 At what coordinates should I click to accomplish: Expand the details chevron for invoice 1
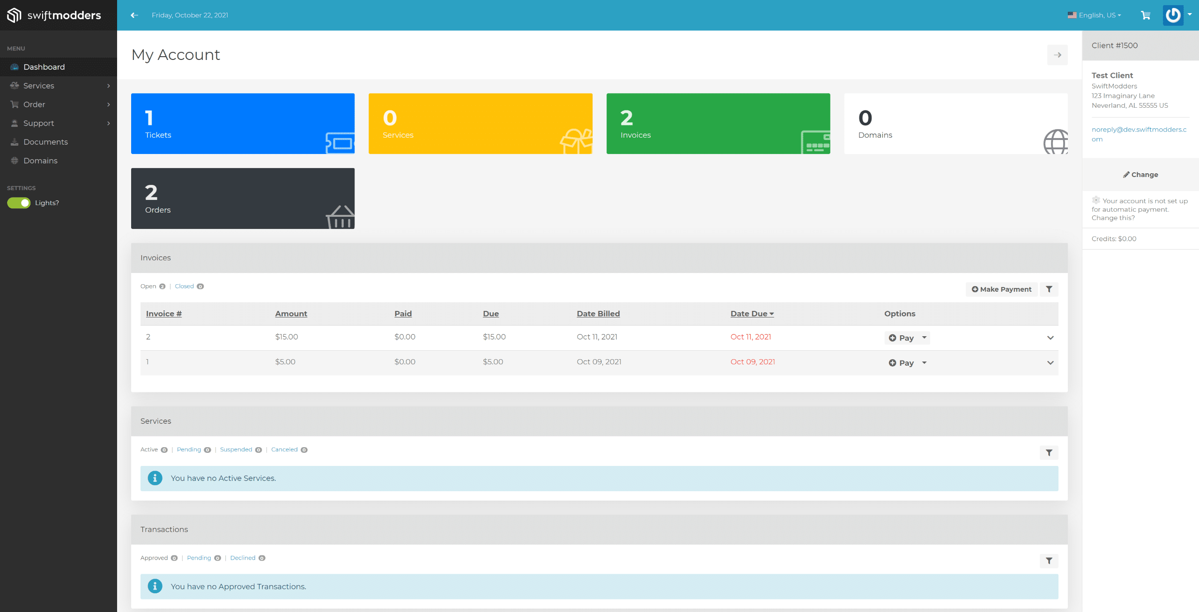point(1051,363)
